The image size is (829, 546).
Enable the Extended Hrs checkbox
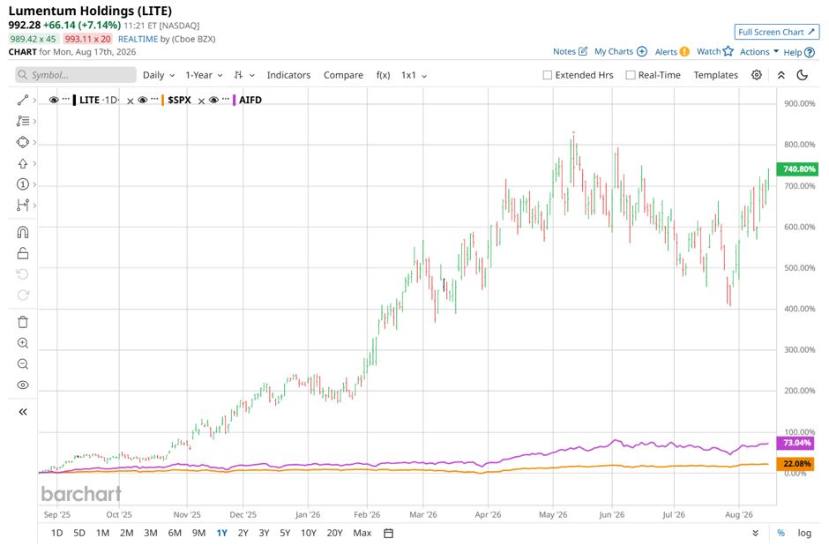click(x=547, y=75)
